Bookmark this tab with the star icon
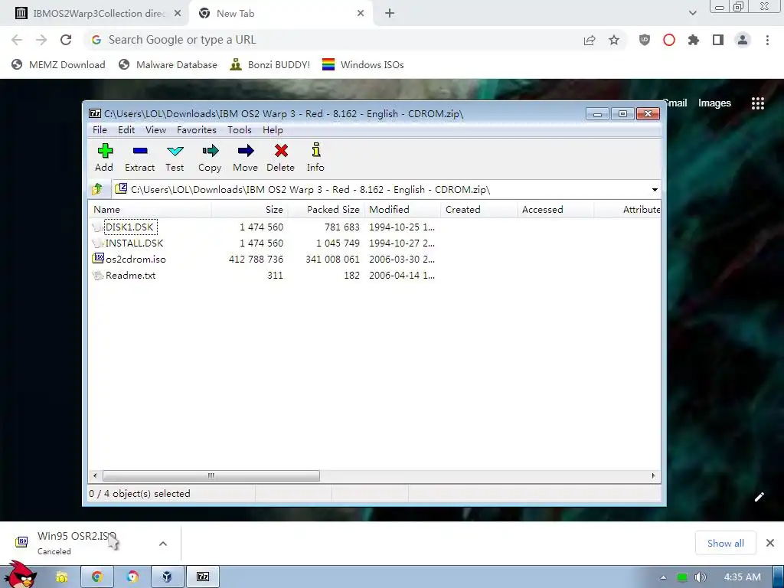Viewport: 784px width, 588px height. point(614,40)
